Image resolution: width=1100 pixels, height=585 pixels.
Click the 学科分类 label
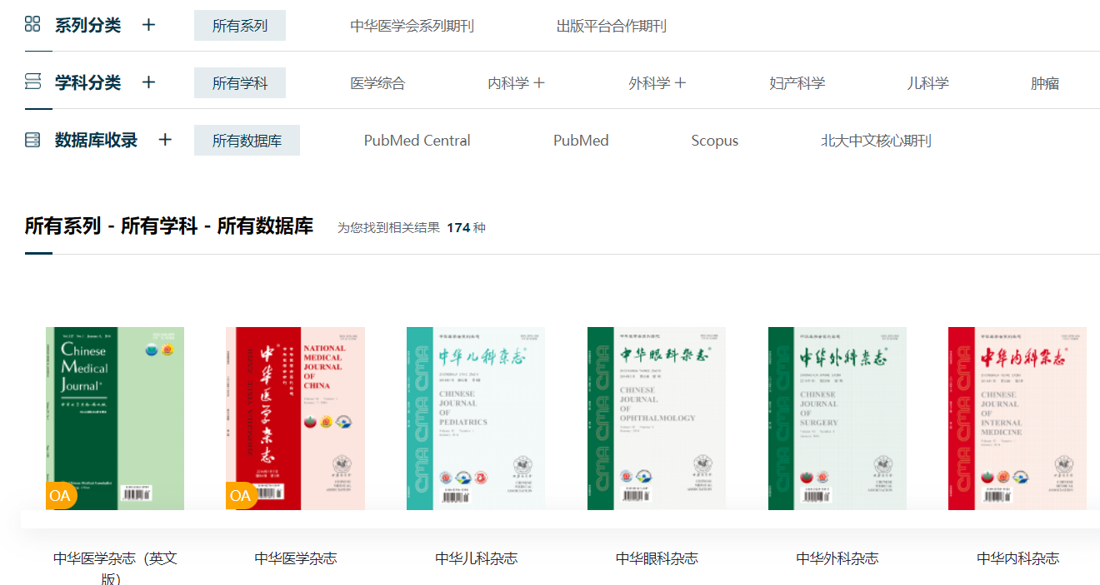(x=87, y=82)
